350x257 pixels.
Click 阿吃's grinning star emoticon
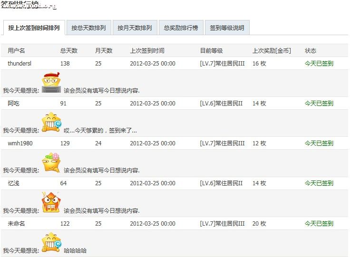click(x=51, y=123)
